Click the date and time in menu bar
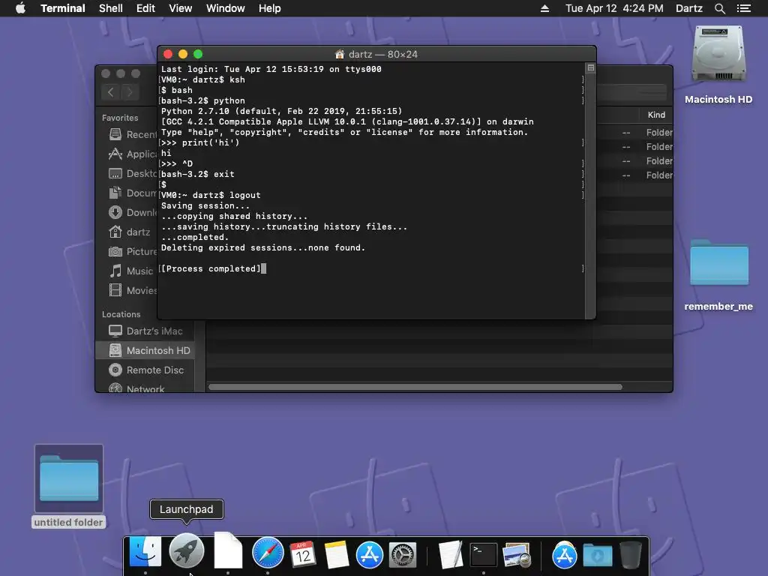This screenshot has height=576, width=768. coord(614,8)
